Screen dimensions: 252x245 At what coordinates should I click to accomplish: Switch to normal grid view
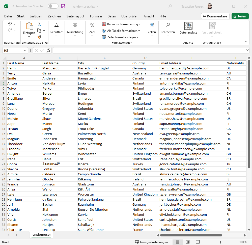click(x=177, y=242)
